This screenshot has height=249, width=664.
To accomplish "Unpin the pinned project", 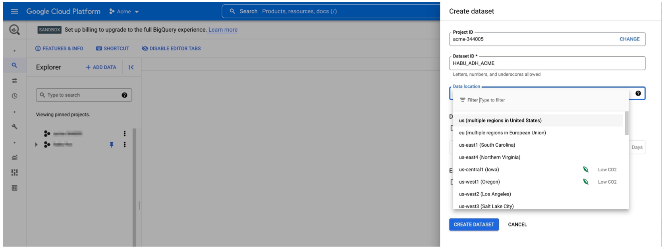I will pos(112,145).
